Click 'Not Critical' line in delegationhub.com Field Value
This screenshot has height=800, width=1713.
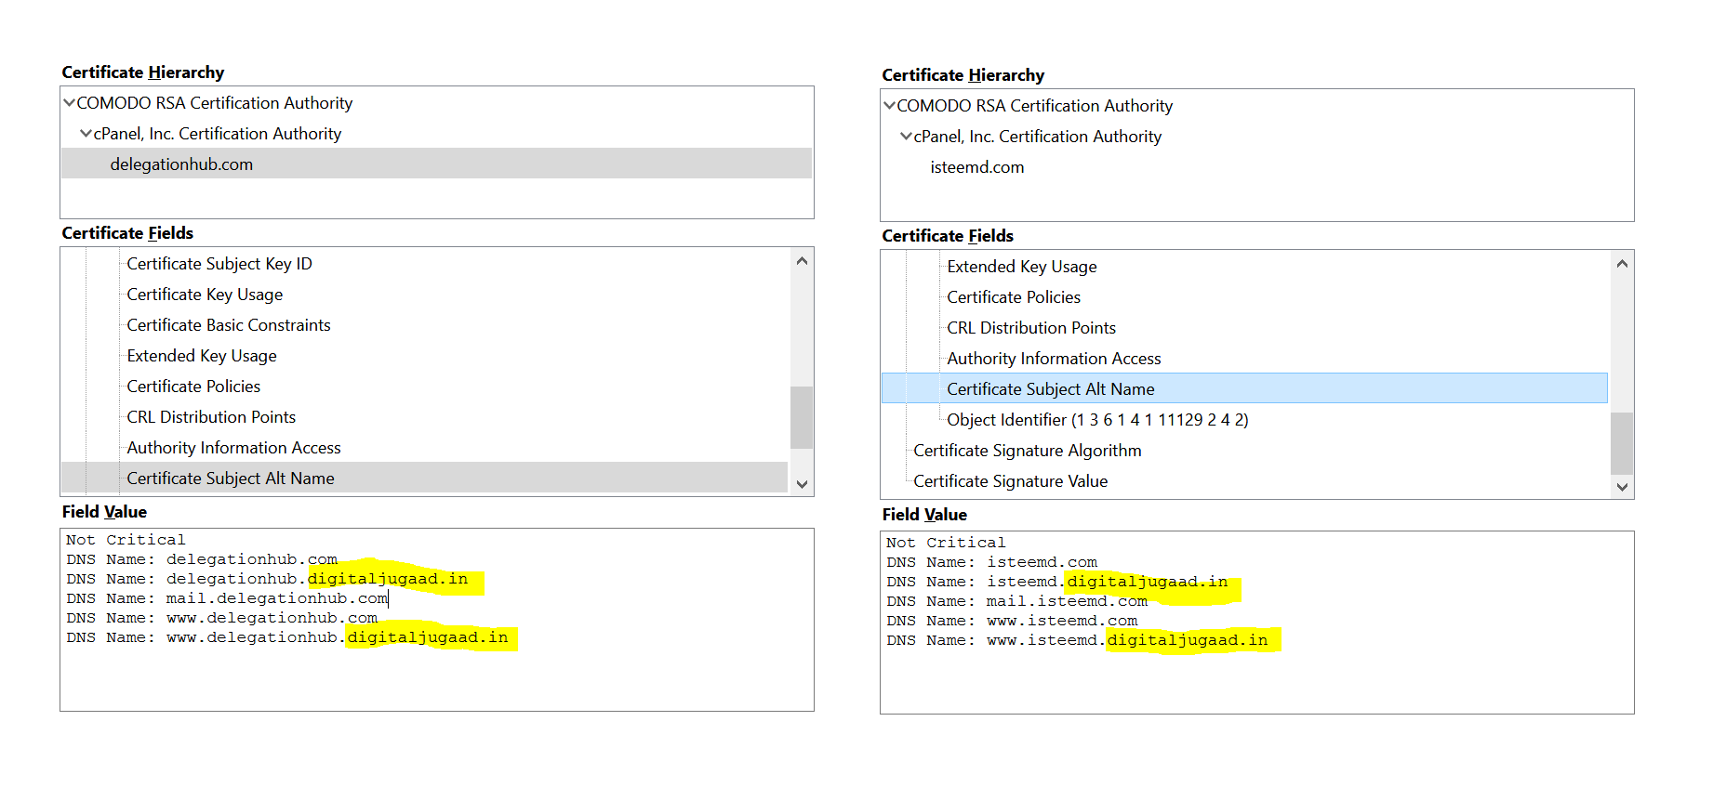126,540
